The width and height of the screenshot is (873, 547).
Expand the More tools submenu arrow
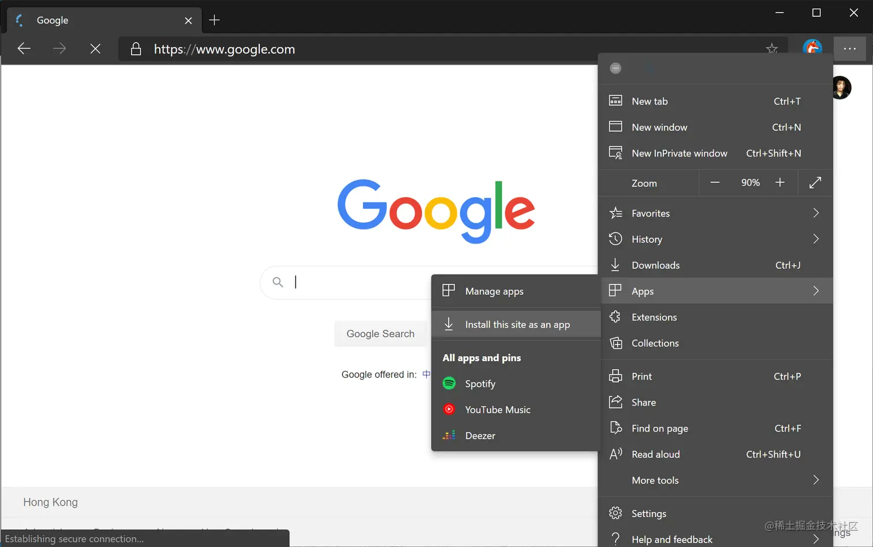[816, 480]
